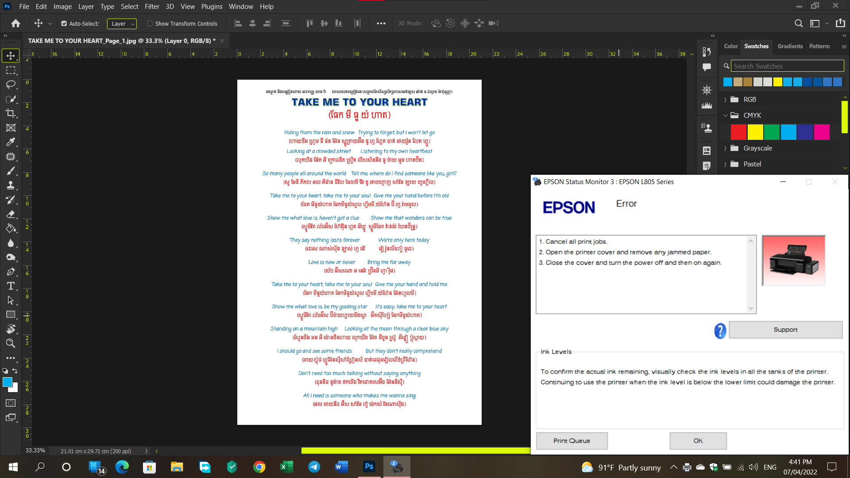Select the Move tool

coord(11,55)
